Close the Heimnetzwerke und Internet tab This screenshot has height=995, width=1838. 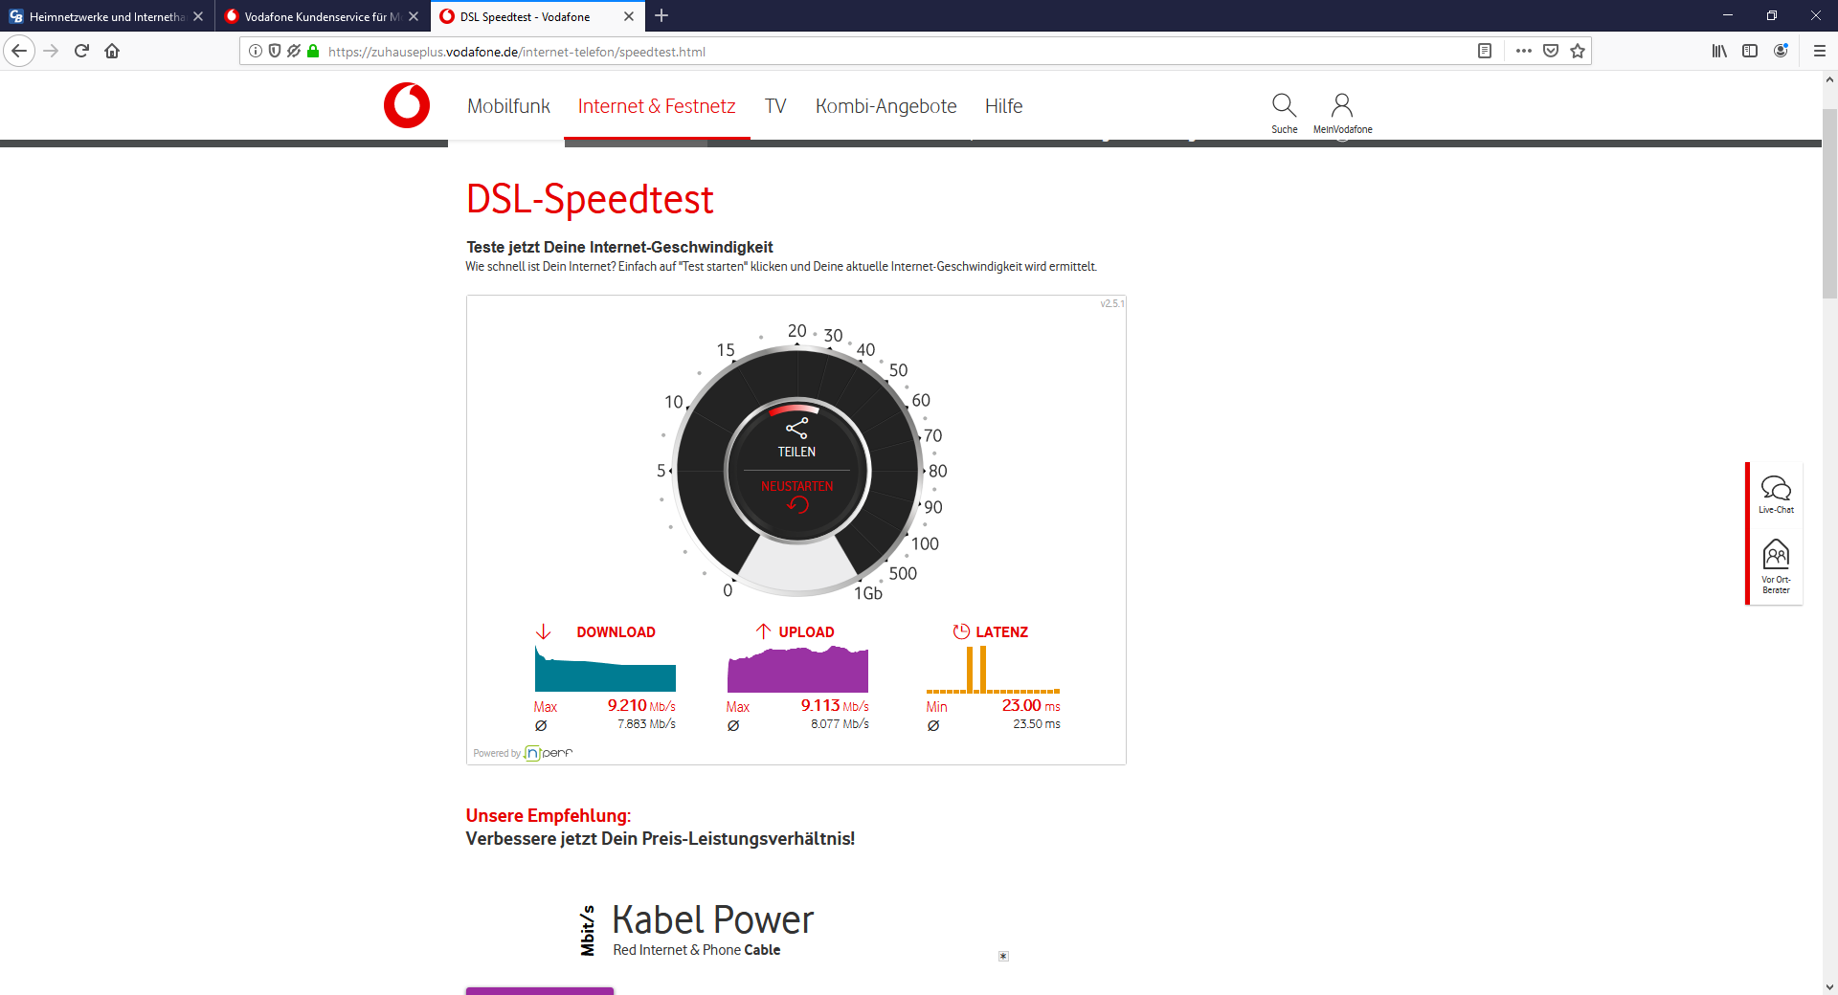click(x=198, y=16)
